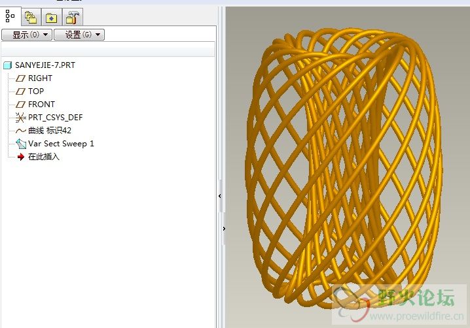The image size is (470, 328).
Task: Click the red insert-here arrow icon
Action: pos(21,157)
